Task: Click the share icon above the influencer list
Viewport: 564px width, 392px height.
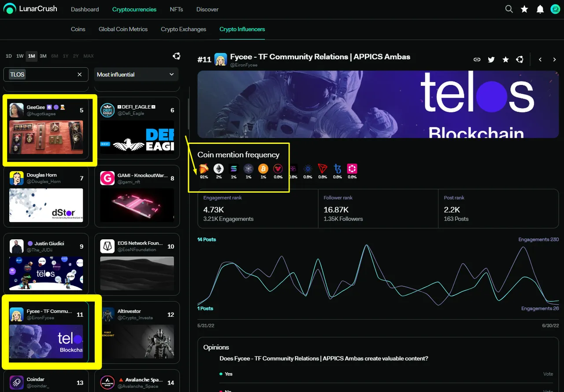Action: [176, 56]
